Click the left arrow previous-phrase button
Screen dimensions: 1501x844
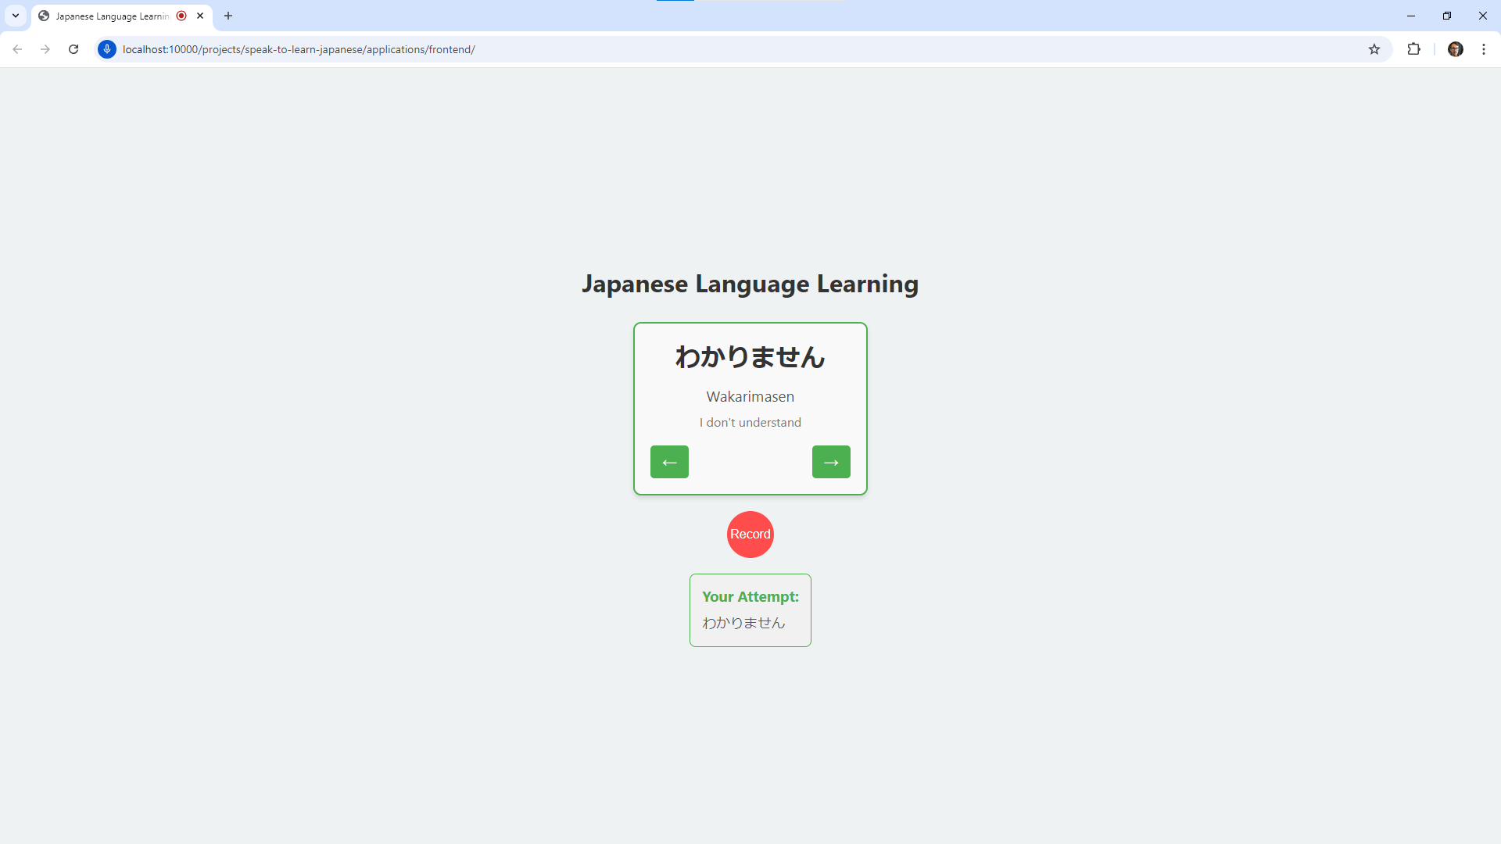point(669,462)
